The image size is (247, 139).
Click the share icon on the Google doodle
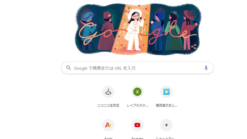coord(194,47)
